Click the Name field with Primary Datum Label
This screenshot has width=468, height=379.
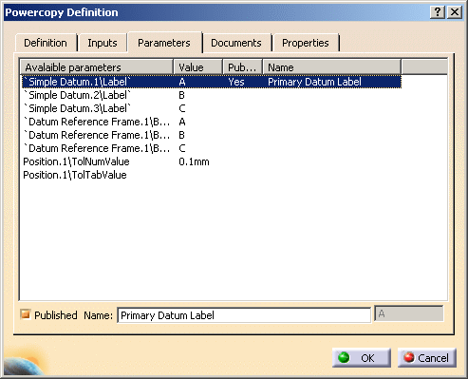[244, 315]
